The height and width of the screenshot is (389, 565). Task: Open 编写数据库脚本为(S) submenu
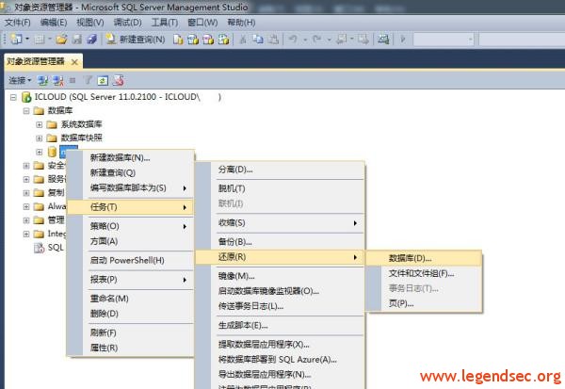tap(131, 187)
